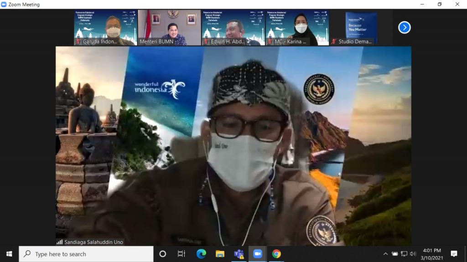Open File Explorer from taskbar
Image resolution: width=467 pixels, height=262 pixels.
(220, 254)
